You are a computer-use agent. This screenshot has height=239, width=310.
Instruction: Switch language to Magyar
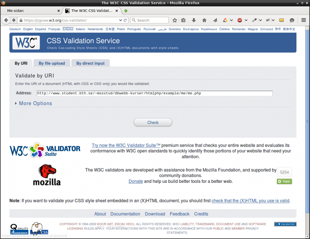[x=253, y=29]
